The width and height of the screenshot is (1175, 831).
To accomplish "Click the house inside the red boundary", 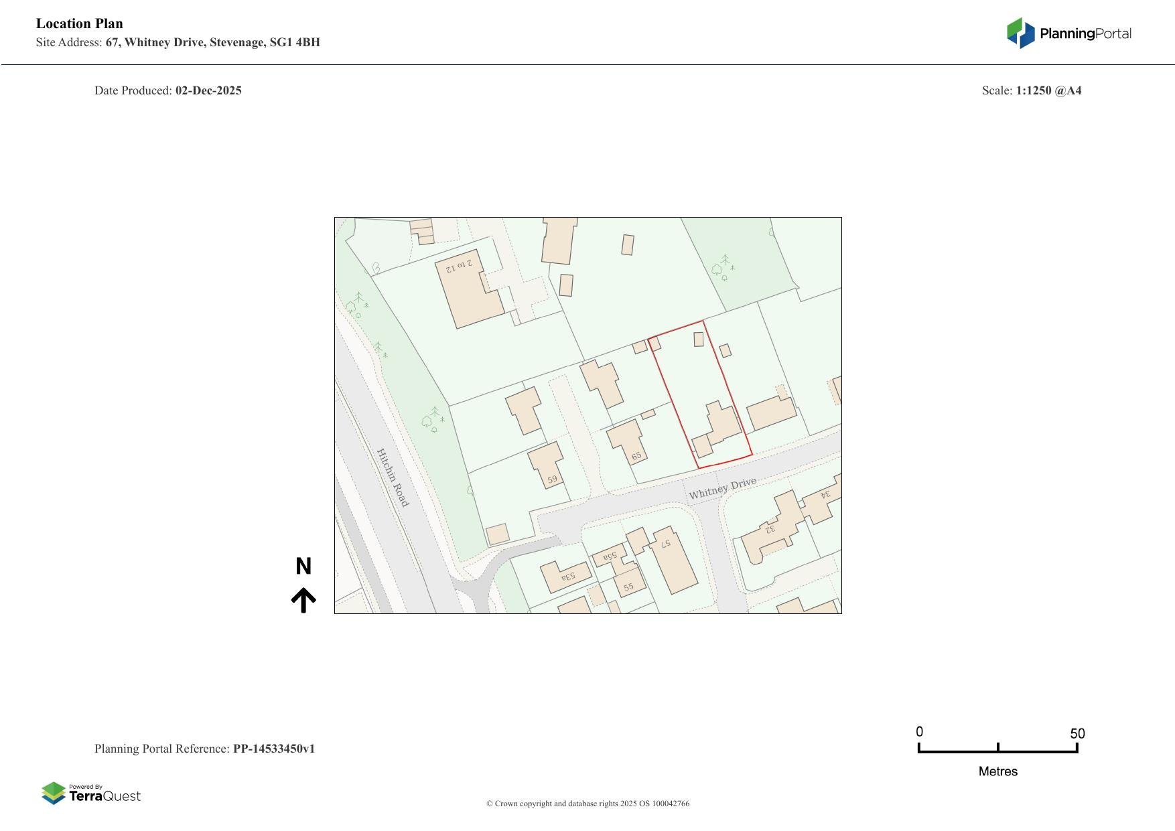I will pyautogui.click(x=721, y=425).
